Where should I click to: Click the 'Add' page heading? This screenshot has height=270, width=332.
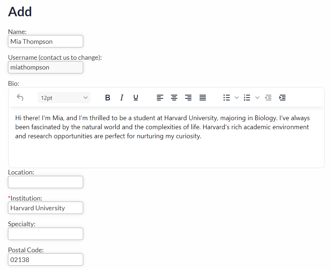(x=20, y=12)
